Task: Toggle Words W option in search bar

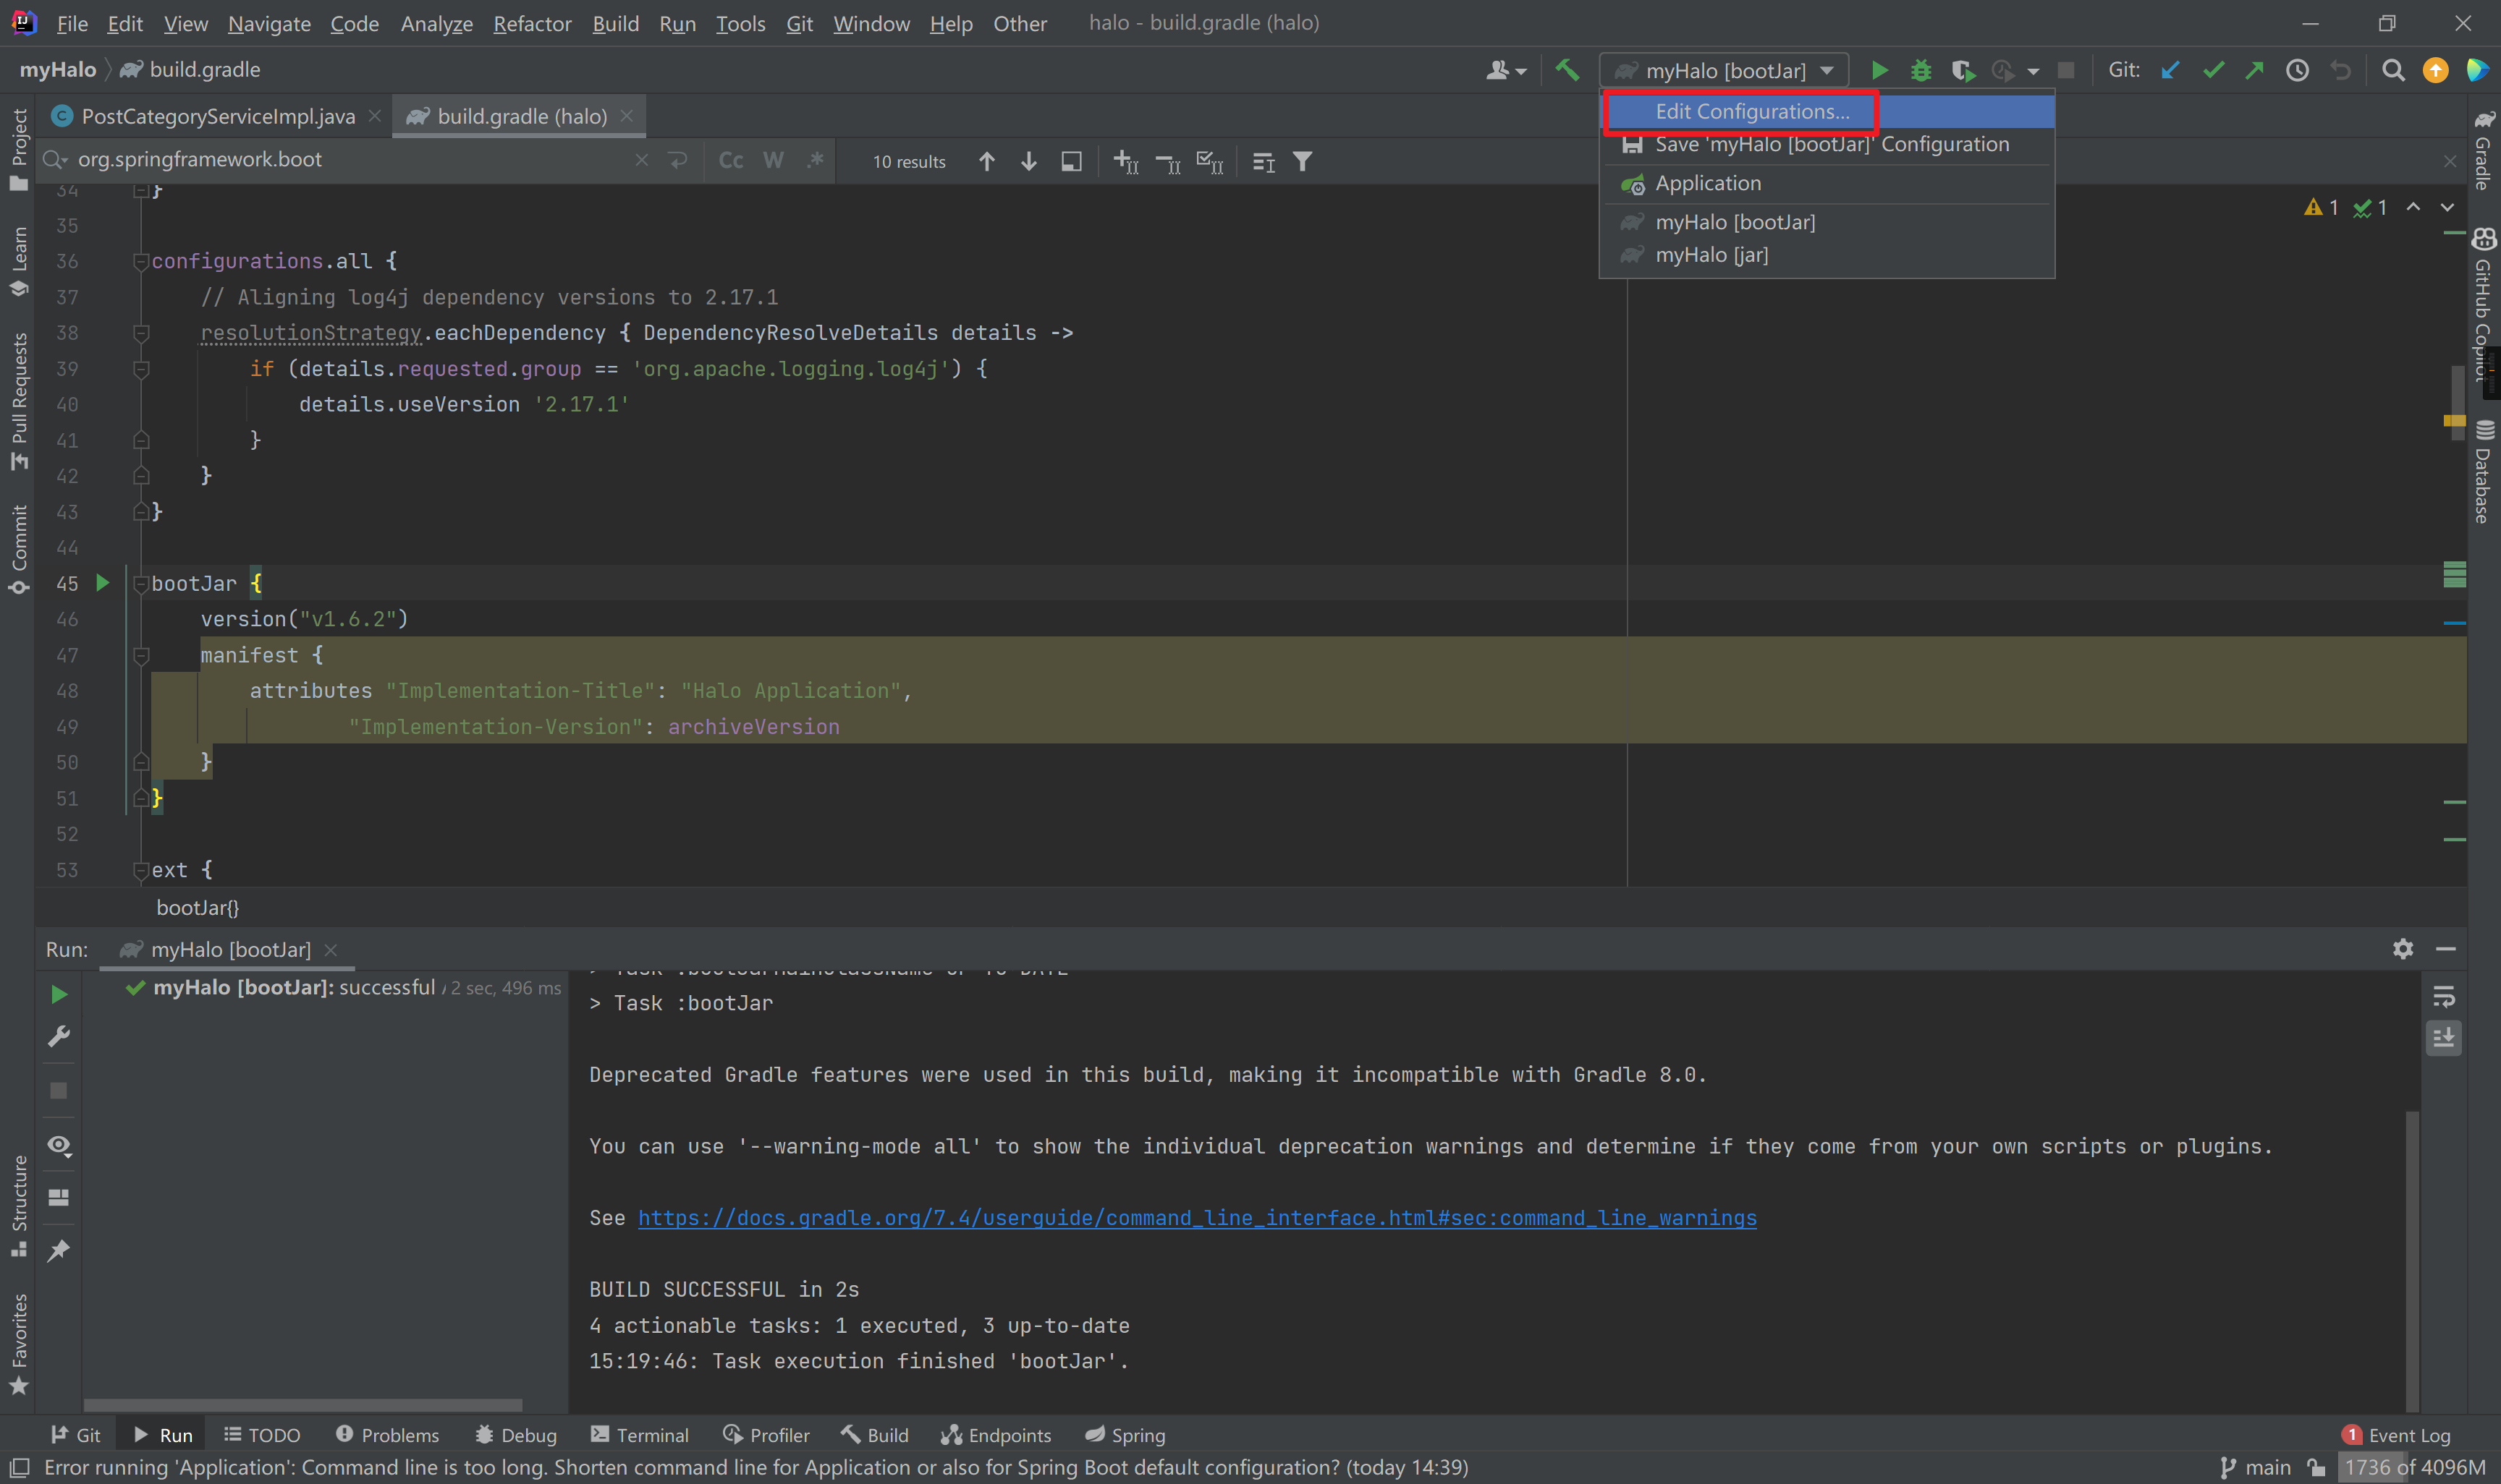Action: coord(774,160)
